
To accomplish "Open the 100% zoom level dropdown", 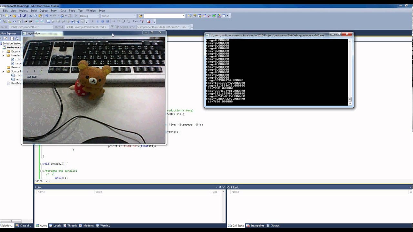I will tap(46, 181).
